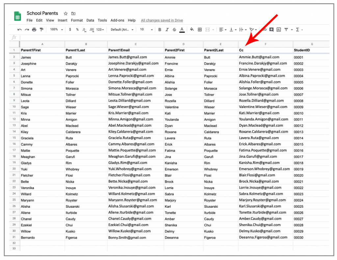Click the undo arrow icon
The height and width of the screenshot is (260, 337).
point(19,29)
